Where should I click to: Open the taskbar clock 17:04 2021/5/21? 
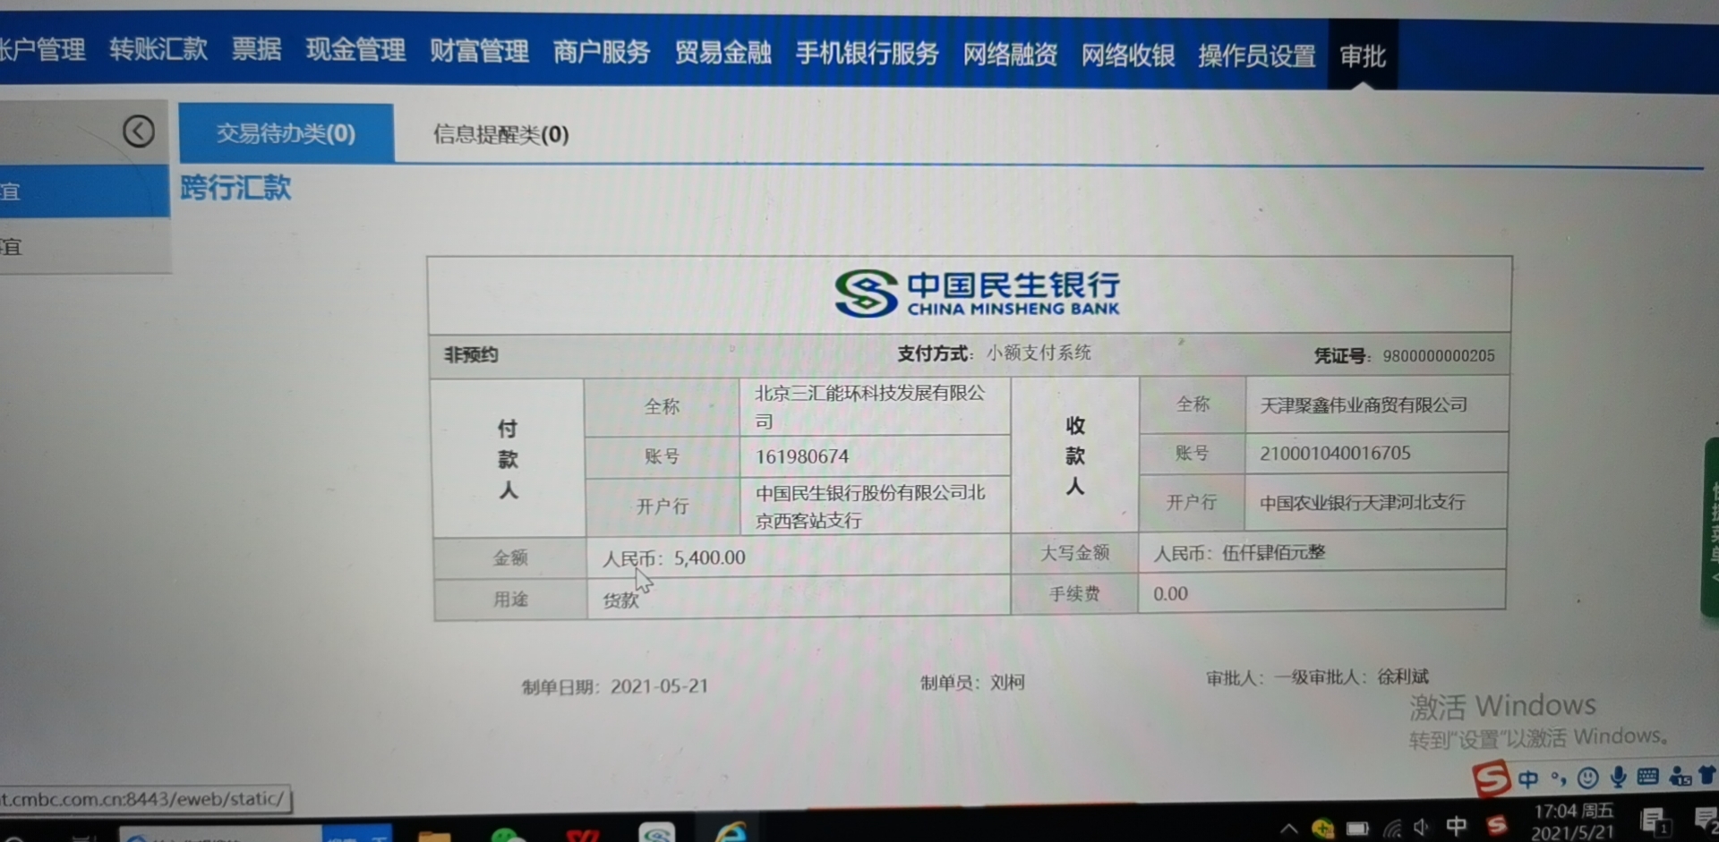[x=1573, y=821]
